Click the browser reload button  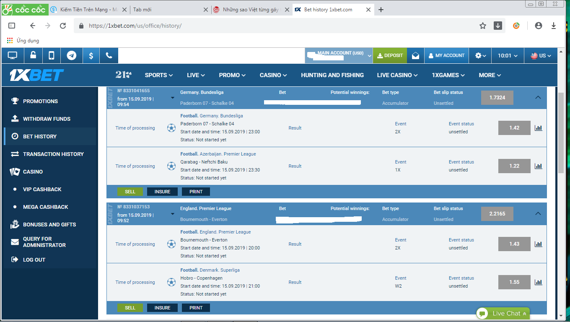tap(63, 26)
